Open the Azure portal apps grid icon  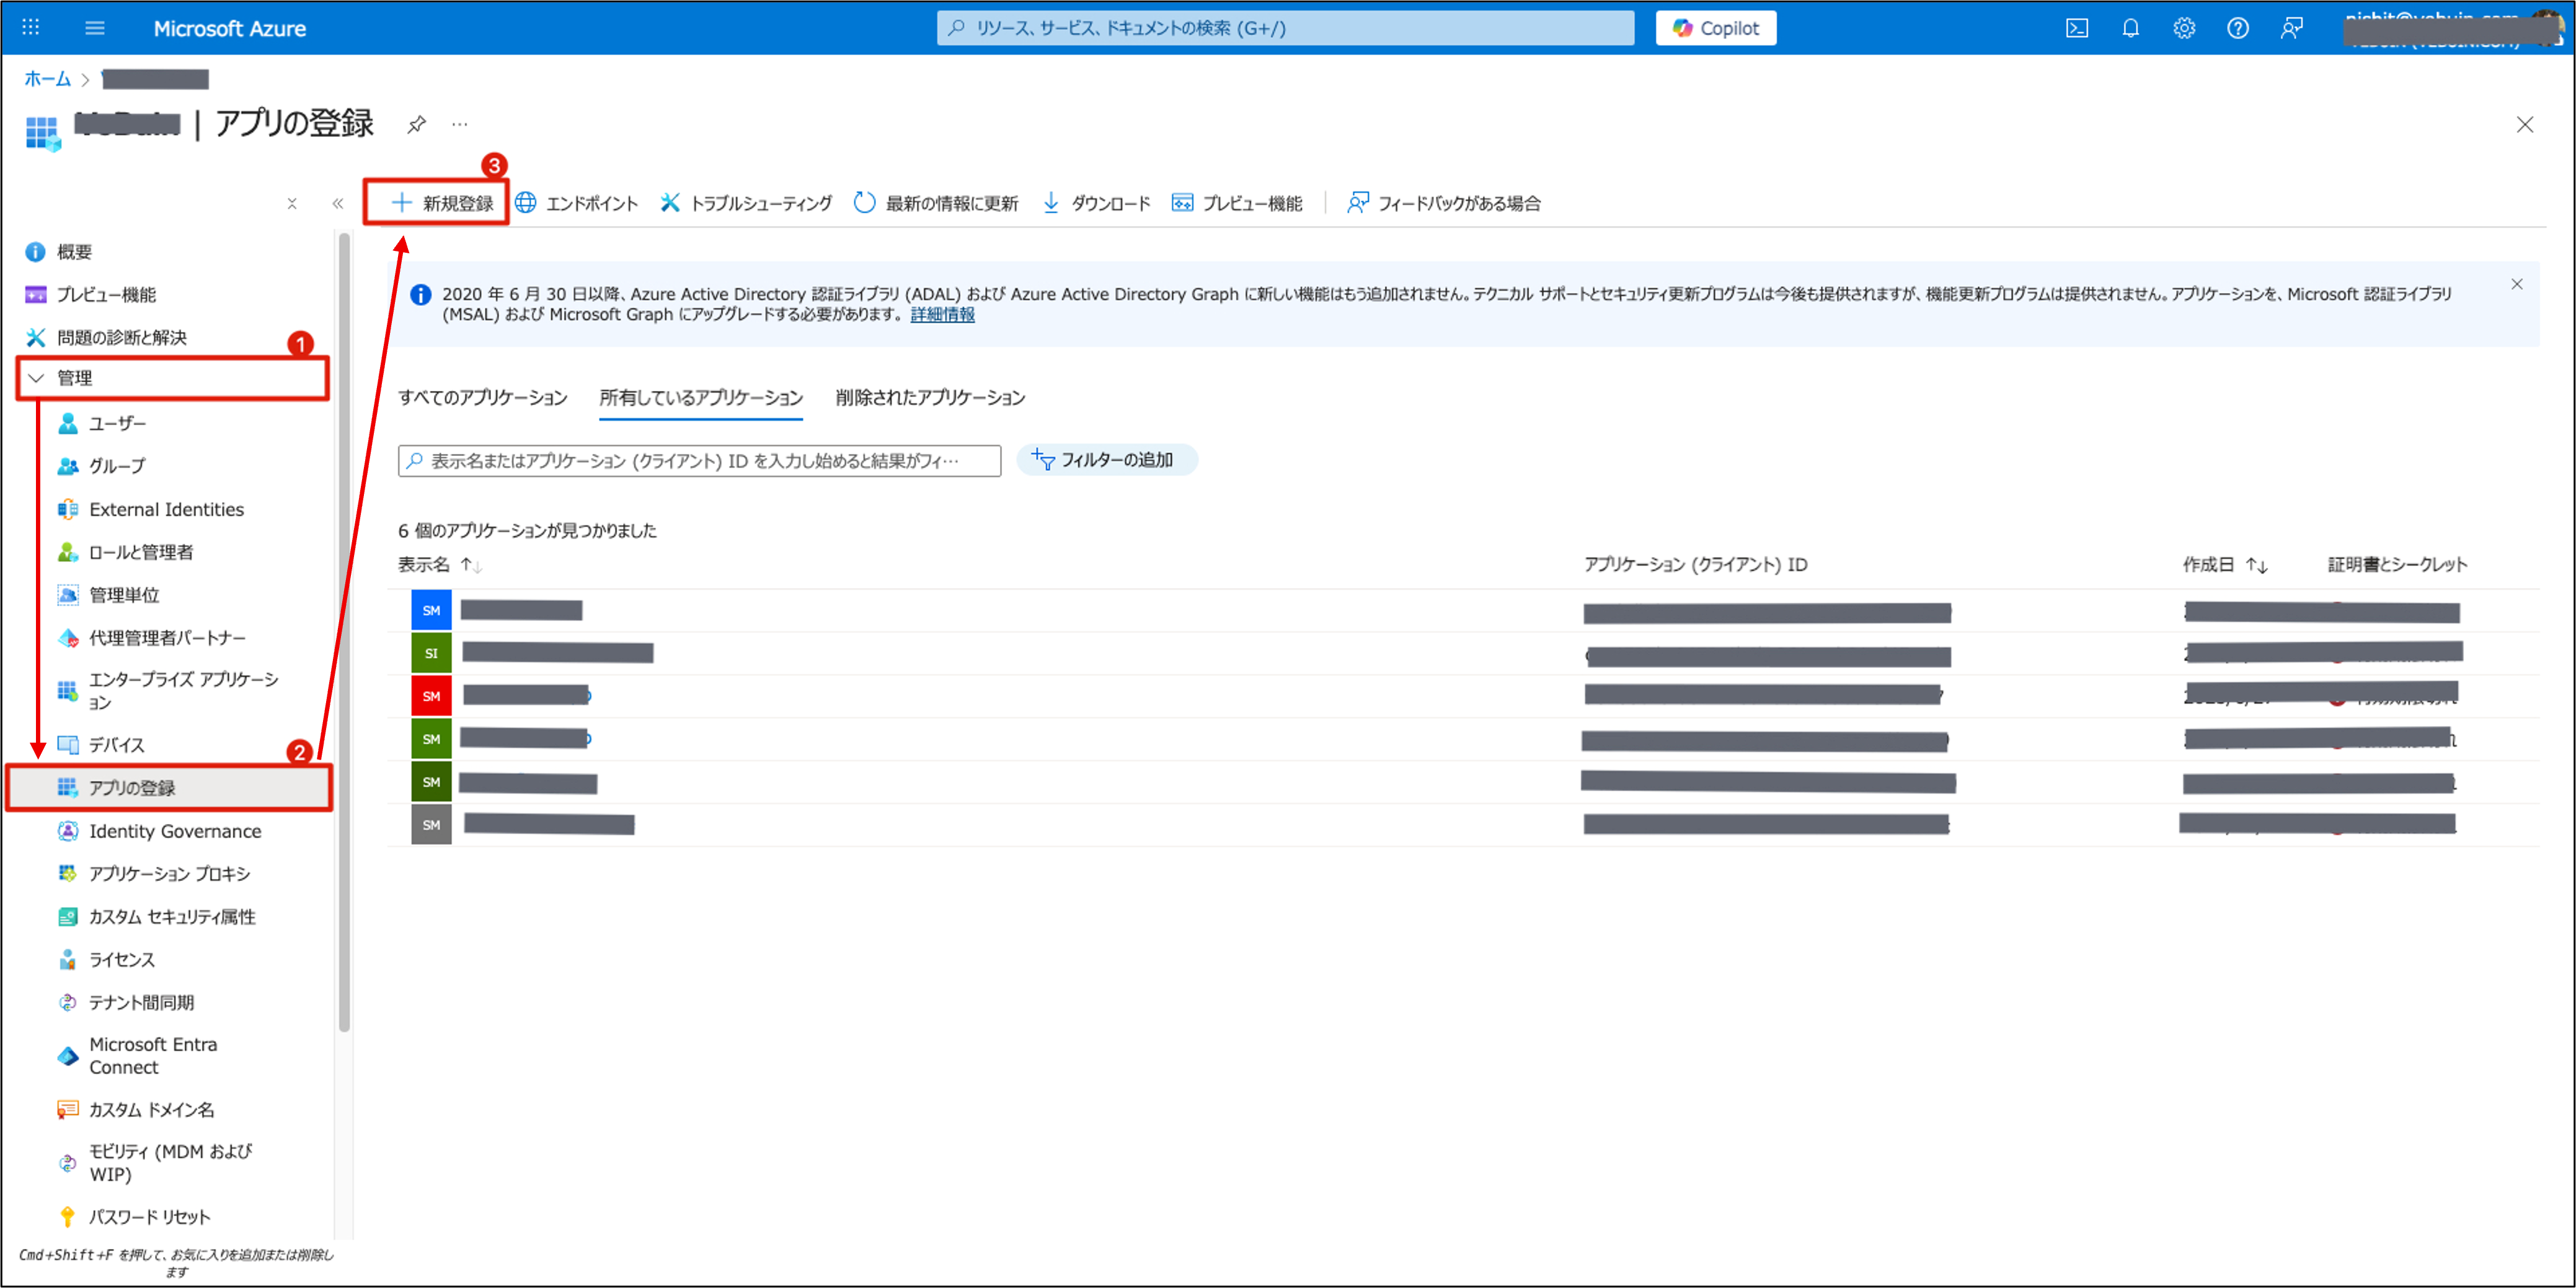click(31, 28)
